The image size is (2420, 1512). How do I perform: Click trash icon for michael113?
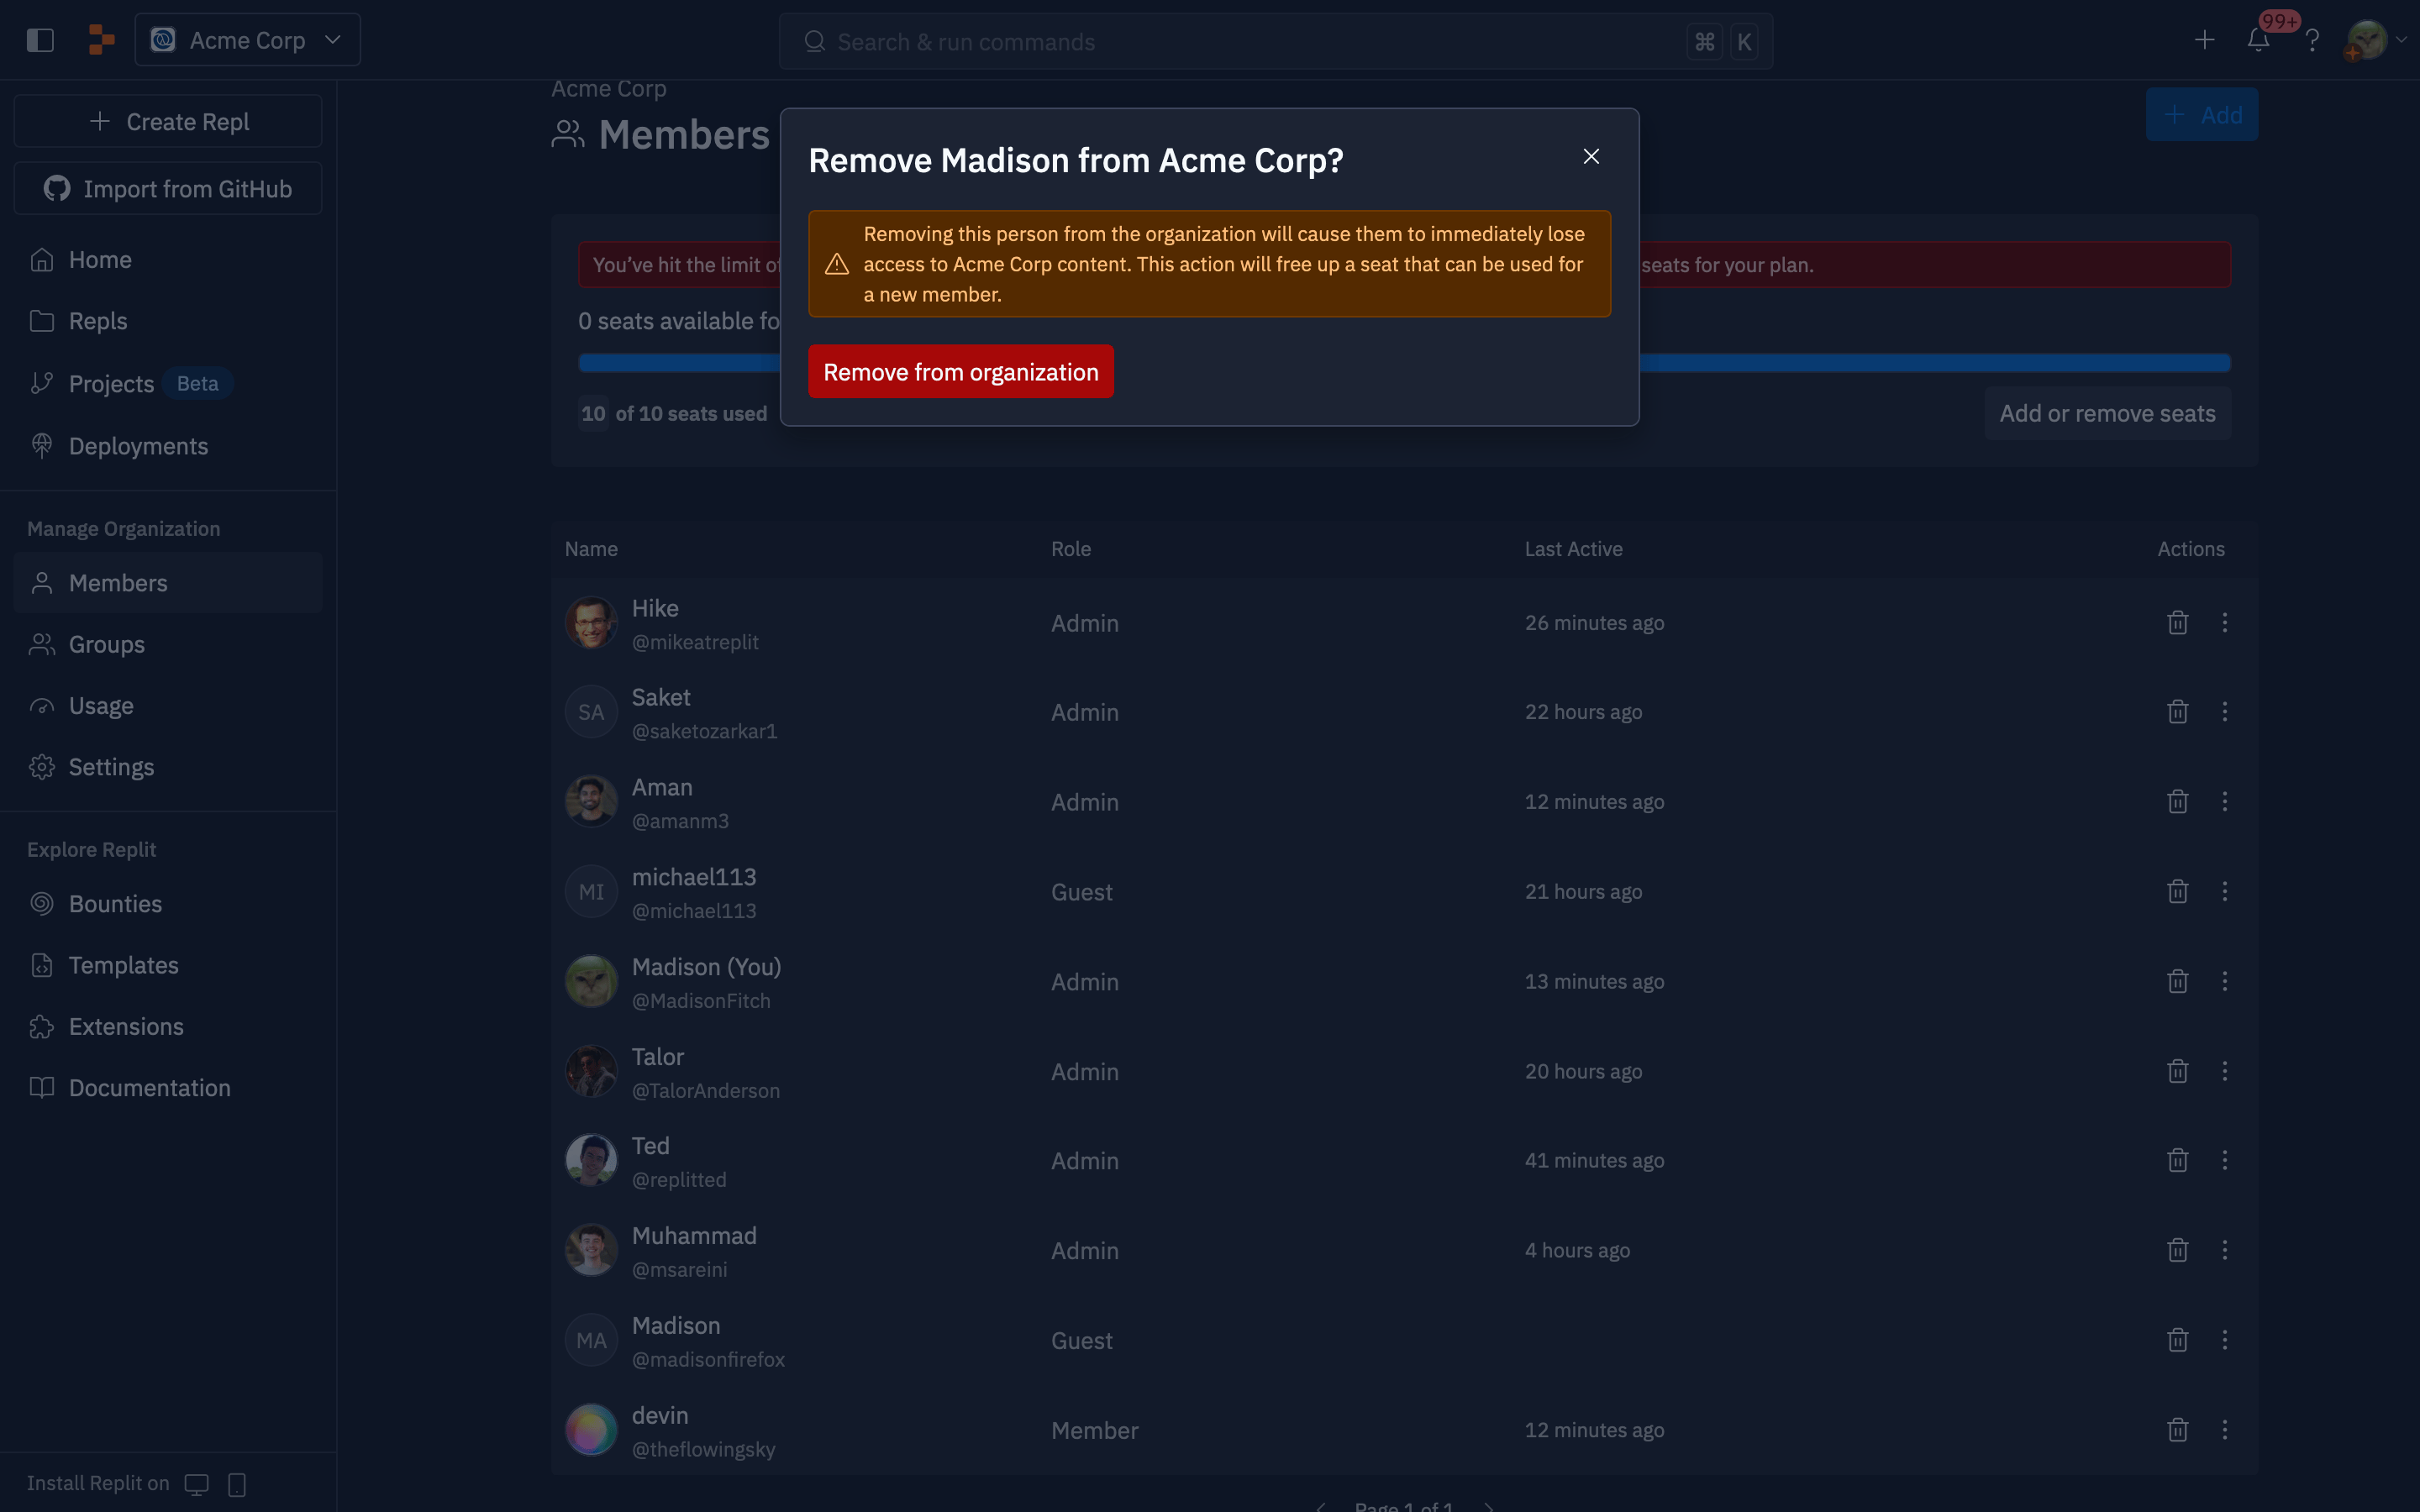(2177, 892)
